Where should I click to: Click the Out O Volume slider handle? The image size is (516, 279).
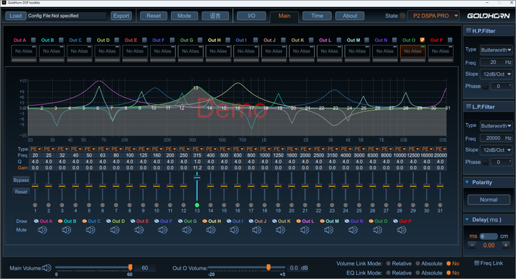[x=269, y=267]
